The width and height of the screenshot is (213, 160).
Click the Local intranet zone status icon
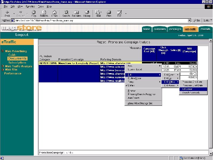point(181,158)
